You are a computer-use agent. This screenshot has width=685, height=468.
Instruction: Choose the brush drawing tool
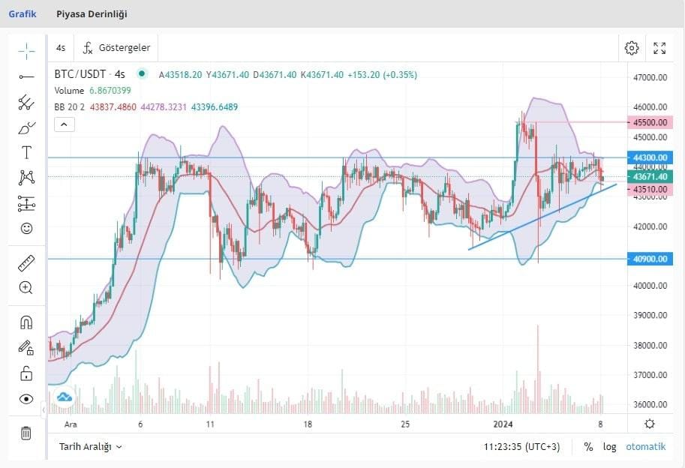click(x=26, y=127)
